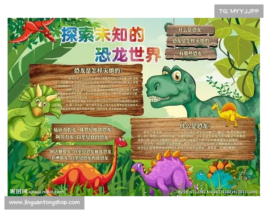
Task: Choose the 有那些恐龙？ signpost entry
Action: pyautogui.click(x=191, y=53)
